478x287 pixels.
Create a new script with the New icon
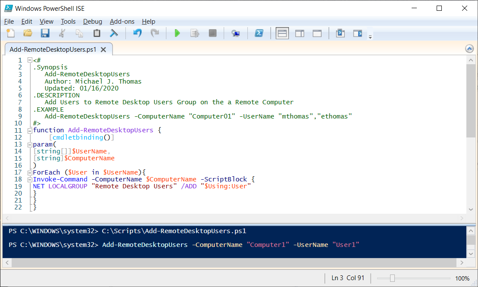point(10,33)
